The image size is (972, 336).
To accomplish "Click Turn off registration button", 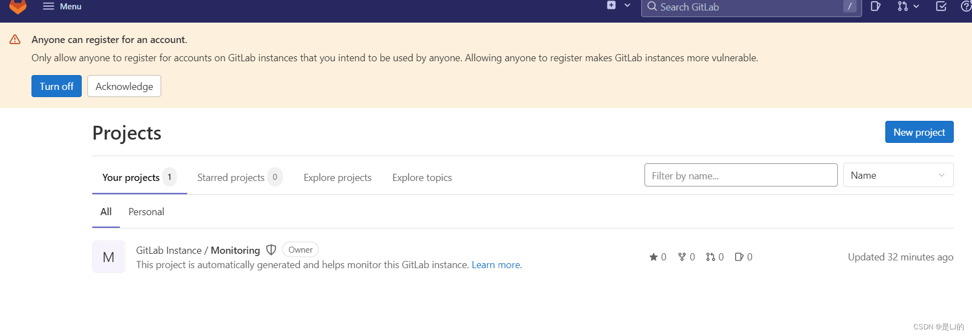I will 56,86.
